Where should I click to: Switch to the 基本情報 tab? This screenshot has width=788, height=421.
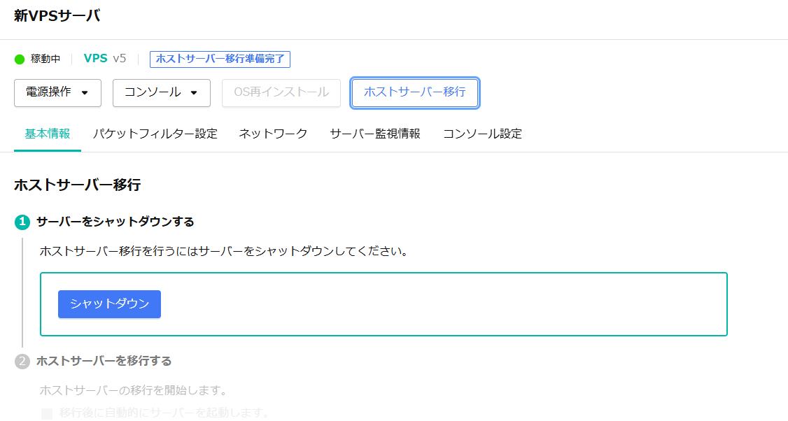click(48, 134)
